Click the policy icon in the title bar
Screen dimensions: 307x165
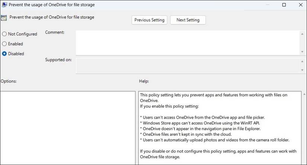coord(4,5)
